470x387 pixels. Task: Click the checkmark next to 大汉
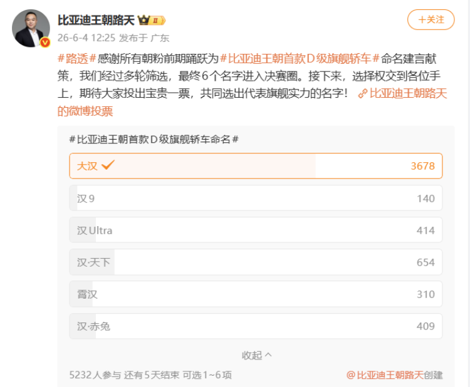click(x=108, y=165)
